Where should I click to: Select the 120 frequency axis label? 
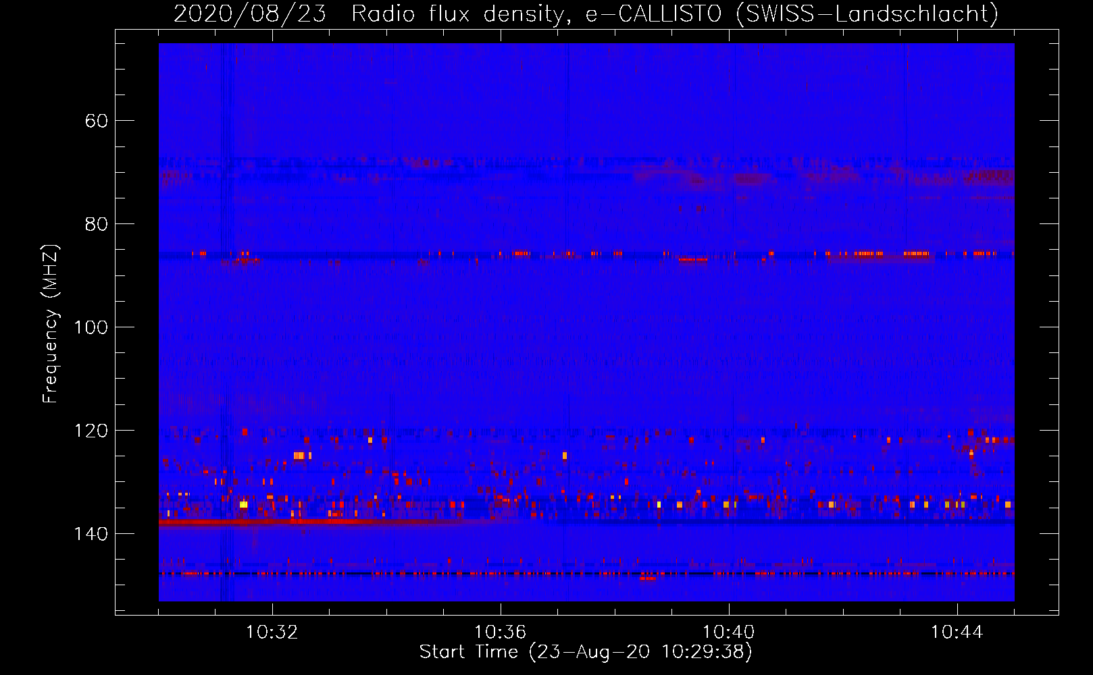pyautogui.click(x=91, y=431)
